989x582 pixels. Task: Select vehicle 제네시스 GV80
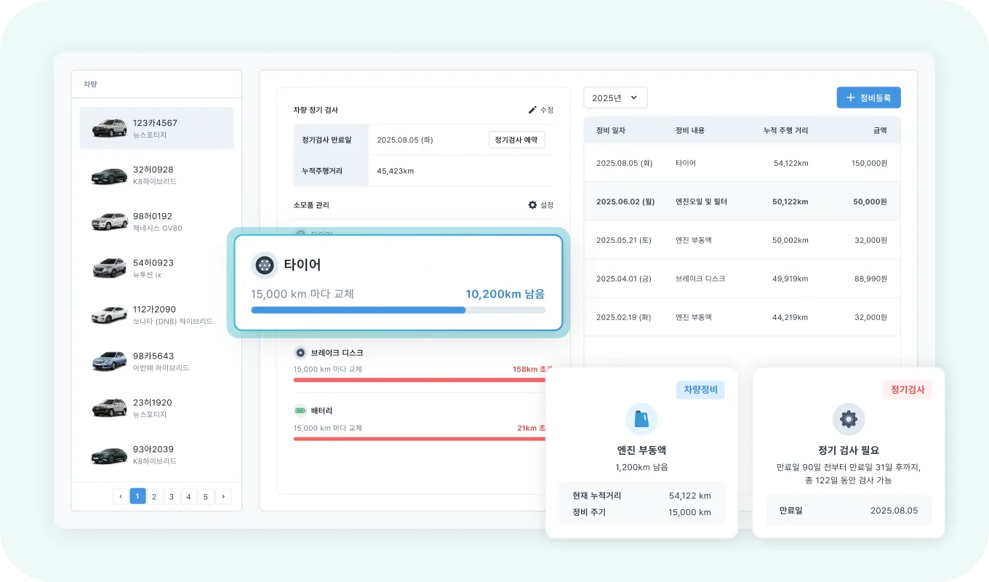point(158,228)
